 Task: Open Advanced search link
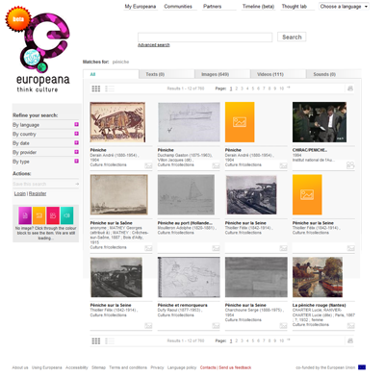154,45
